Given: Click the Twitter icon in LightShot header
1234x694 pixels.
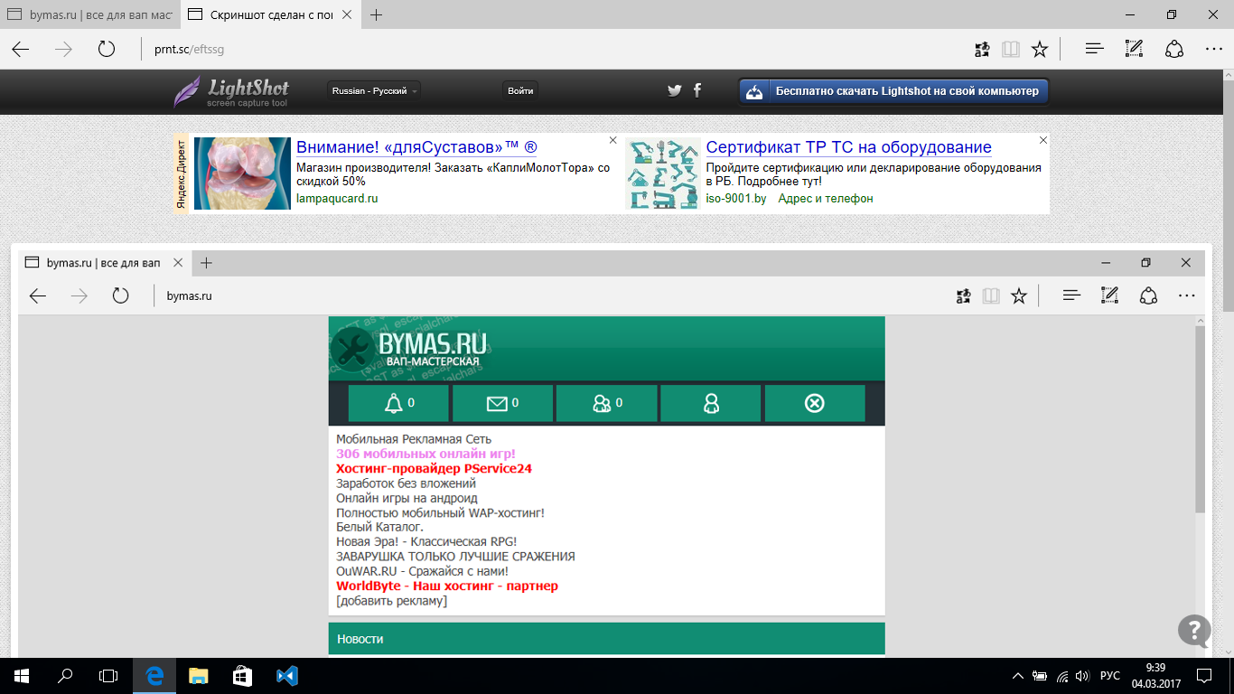Looking at the screenshot, I should tap(674, 90).
